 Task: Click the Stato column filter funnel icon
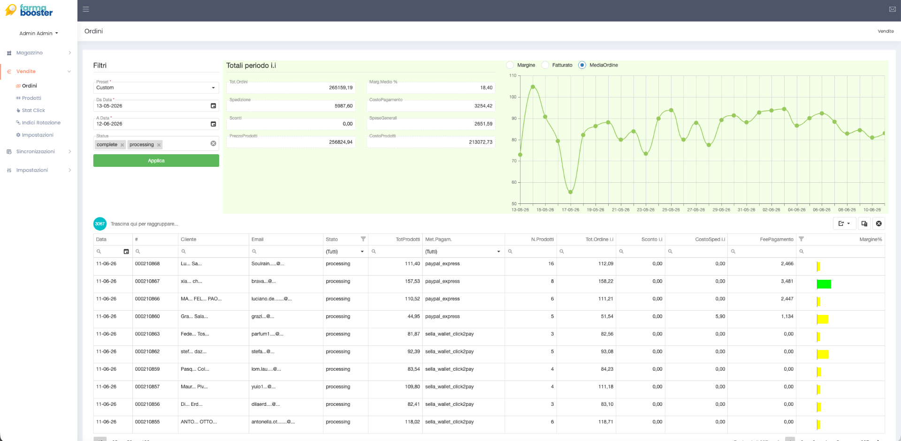[363, 239]
